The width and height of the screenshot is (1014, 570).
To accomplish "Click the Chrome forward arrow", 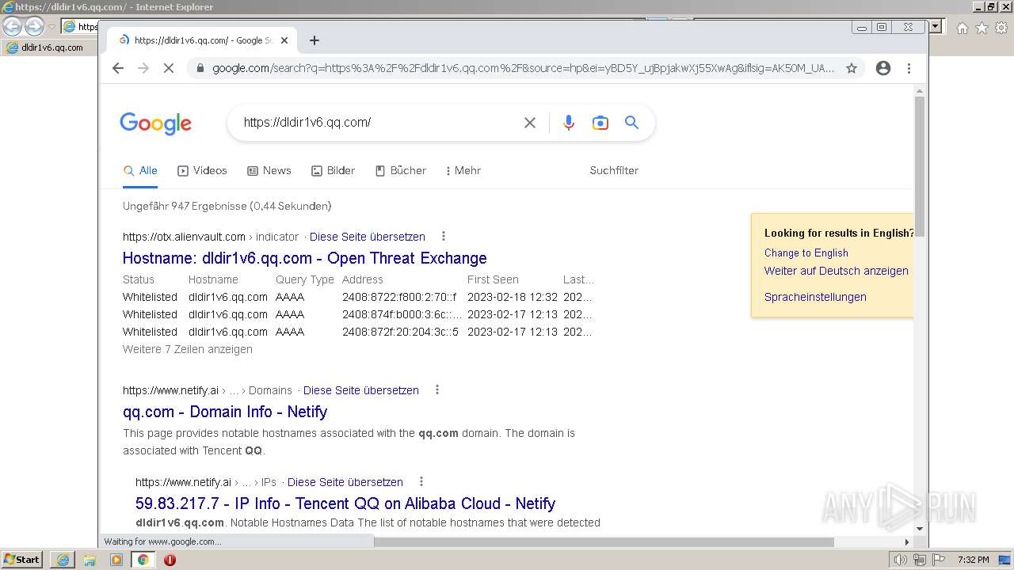I will [143, 68].
